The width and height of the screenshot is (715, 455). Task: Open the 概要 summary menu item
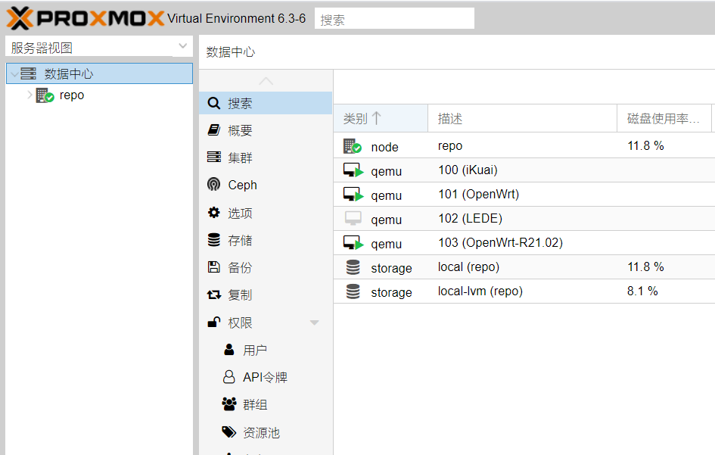click(x=240, y=130)
